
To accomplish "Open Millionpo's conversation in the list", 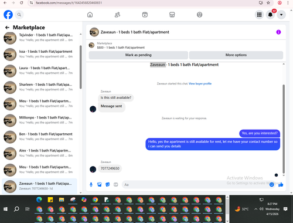I will (40, 120).
